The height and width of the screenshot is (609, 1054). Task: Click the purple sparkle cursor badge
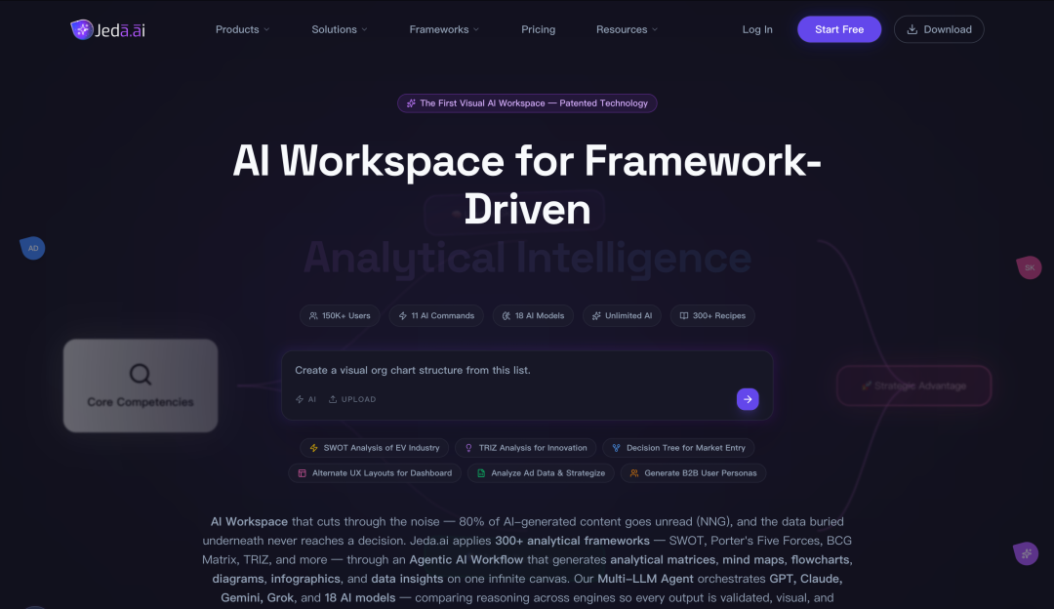click(x=1026, y=554)
